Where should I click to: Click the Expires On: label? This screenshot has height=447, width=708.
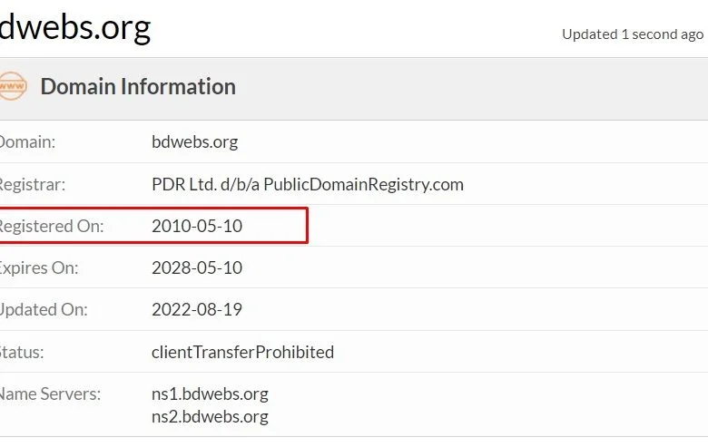(39, 268)
